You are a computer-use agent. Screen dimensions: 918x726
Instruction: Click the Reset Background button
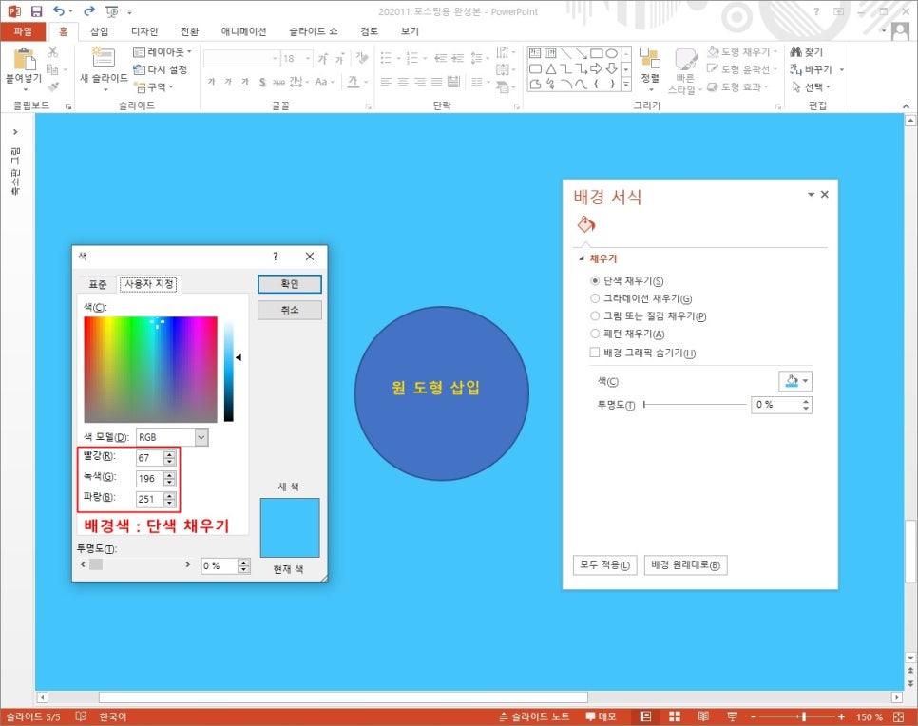685,565
